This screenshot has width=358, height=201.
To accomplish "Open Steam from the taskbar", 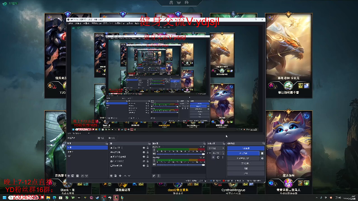I will (97, 197).
